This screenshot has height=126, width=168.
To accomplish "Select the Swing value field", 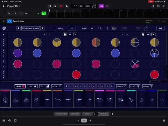I will click(x=72, y=28).
